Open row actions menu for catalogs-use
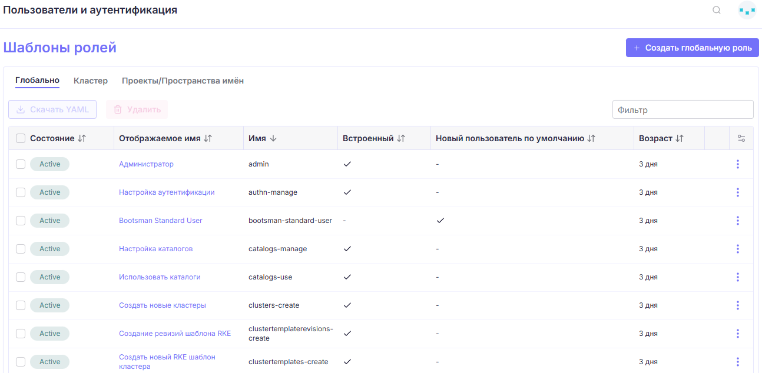762x373 pixels. [x=738, y=277]
